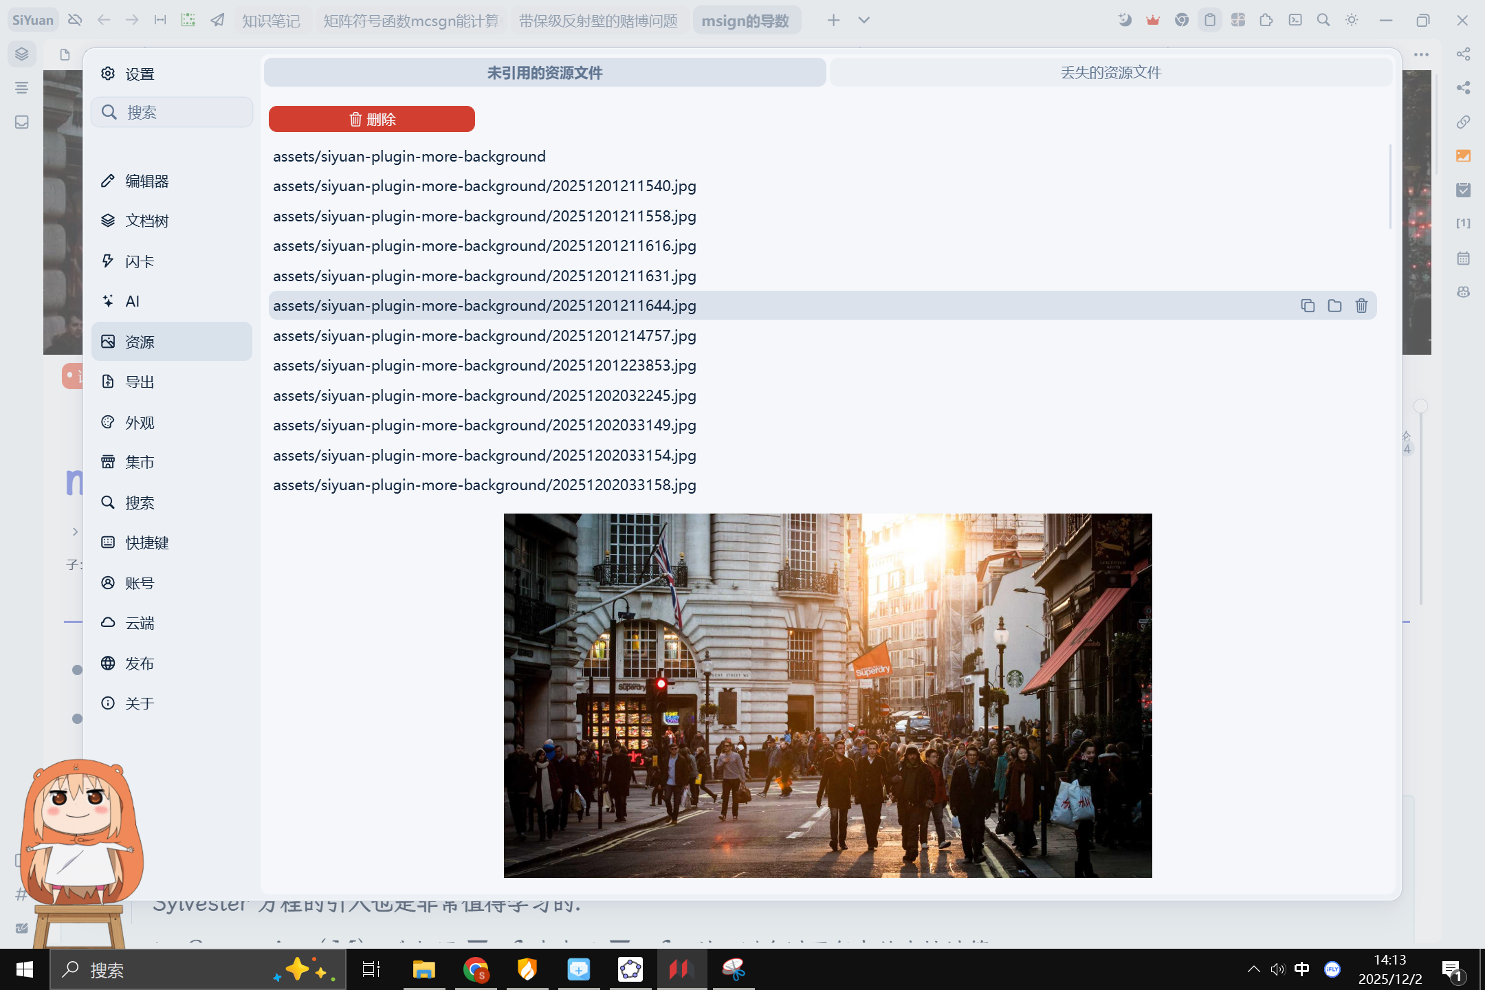
Task: Click the send/publish paper plane icon
Action: [x=217, y=20]
